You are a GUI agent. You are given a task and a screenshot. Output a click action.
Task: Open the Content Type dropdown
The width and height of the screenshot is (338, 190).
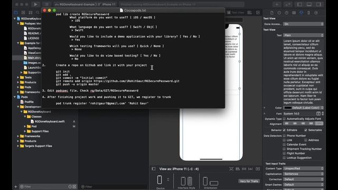(x=304, y=168)
